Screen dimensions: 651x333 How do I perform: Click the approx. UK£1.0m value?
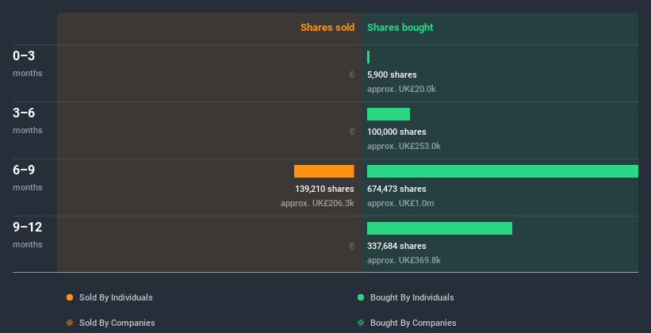pyautogui.click(x=400, y=203)
